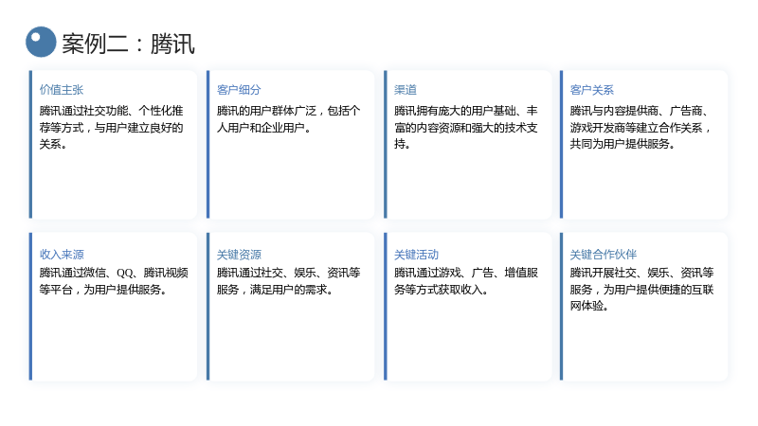Click the blue accent bar of 价值主张 card
The image size is (758, 426).
(30, 145)
